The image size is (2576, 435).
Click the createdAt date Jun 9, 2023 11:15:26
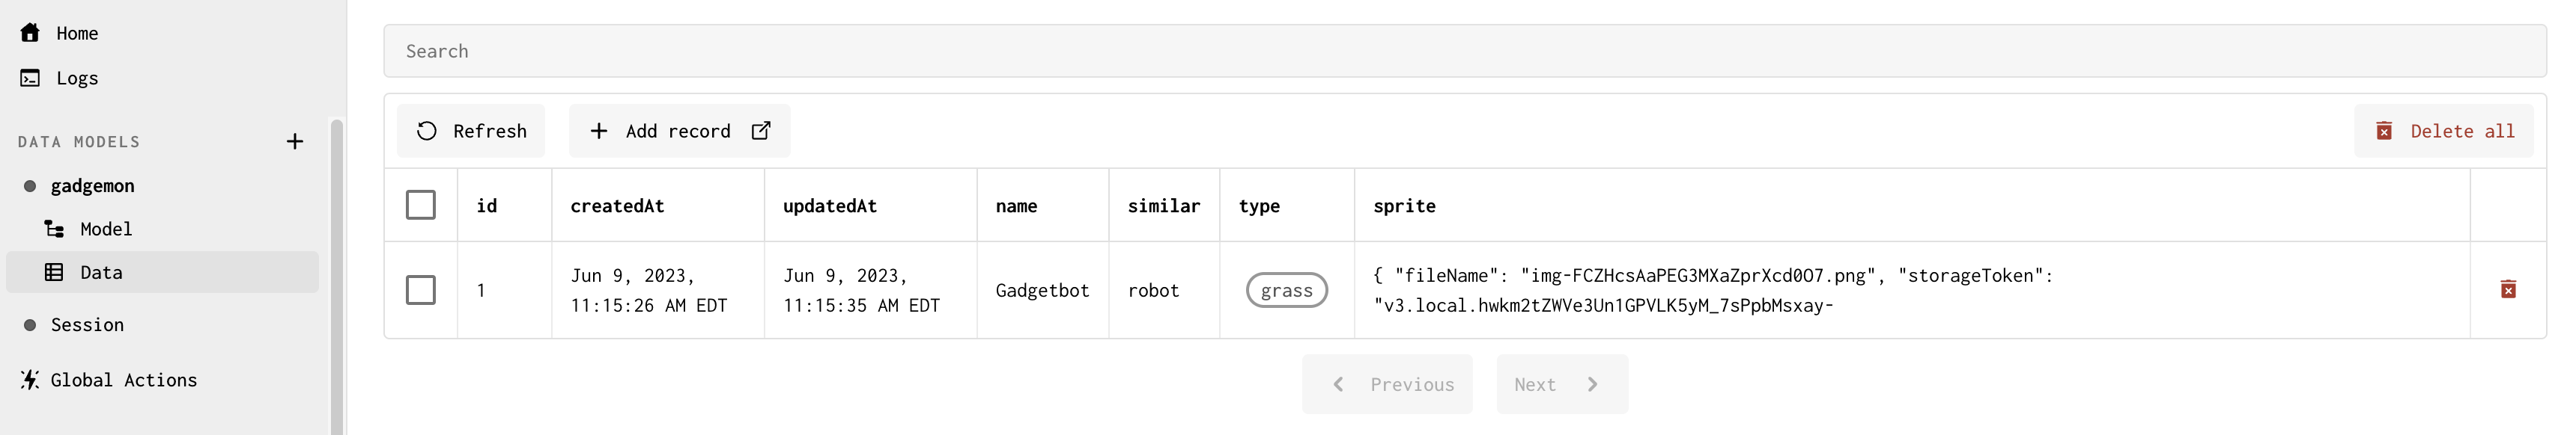click(649, 290)
